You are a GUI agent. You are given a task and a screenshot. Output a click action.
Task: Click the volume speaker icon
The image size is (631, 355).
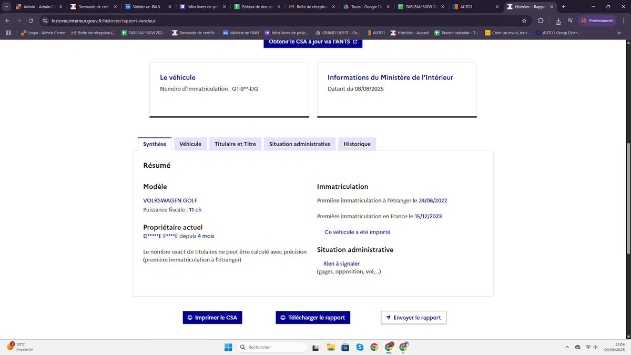(596, 347)
